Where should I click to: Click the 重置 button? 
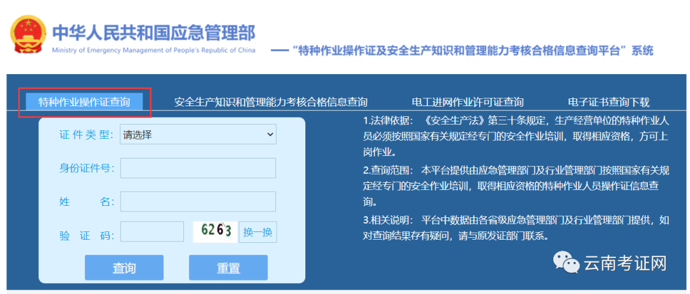pos(228,268)
